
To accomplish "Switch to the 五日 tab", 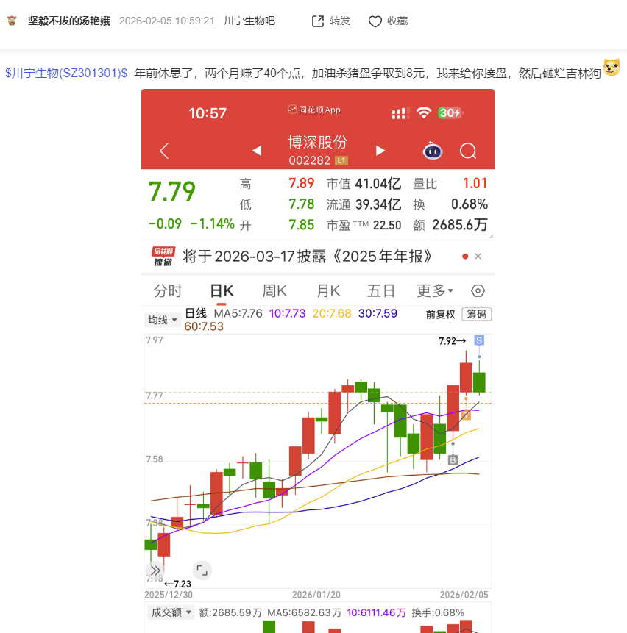I will coord(381,291).
